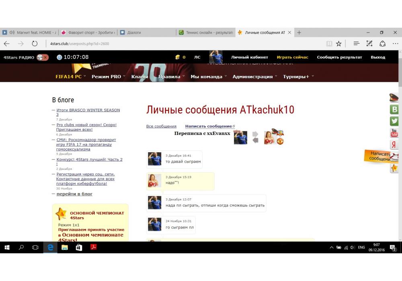This screenshot has width=402, height=281.
Task: Refresh the page using reload icon
Action: 35,43
